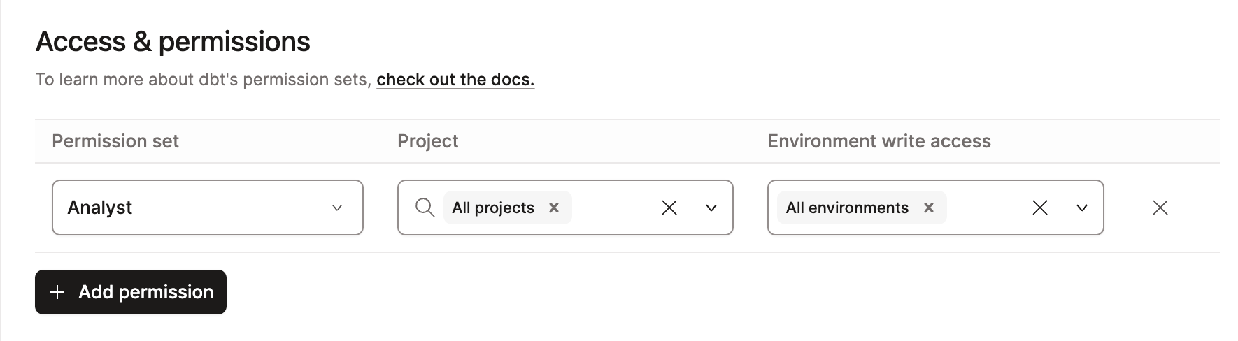Click the All environments tag label
Image resolution: width=1238 pixels, height=341 pixels.
pos(847,208)
